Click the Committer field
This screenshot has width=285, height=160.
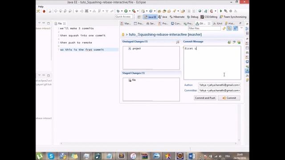(x=219, y=90)
